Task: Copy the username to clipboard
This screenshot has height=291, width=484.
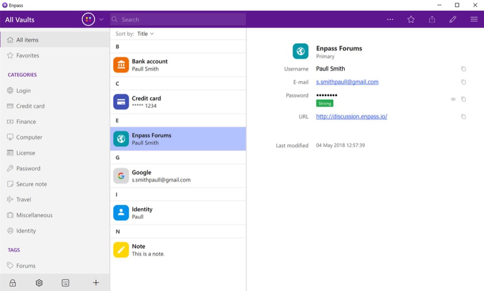Action: (463, 69)
